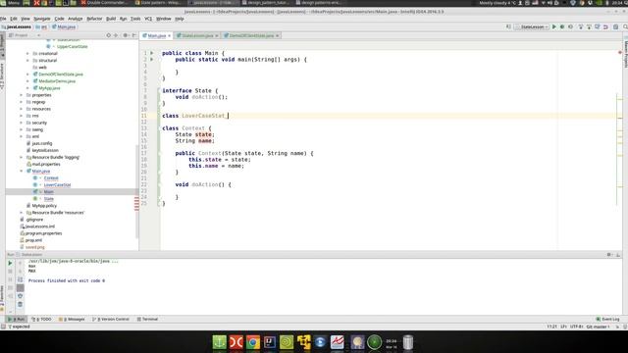Select program.properties file in tree

click(x=43, y=233)
